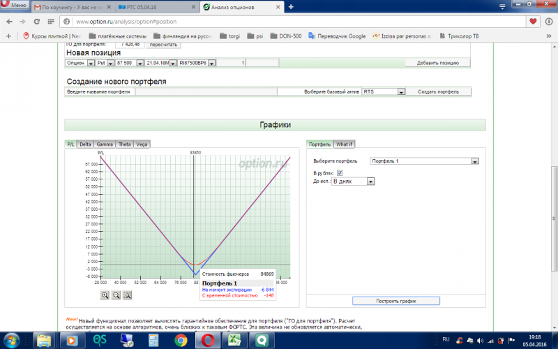Reload the current page

click(x=37, y=22)
